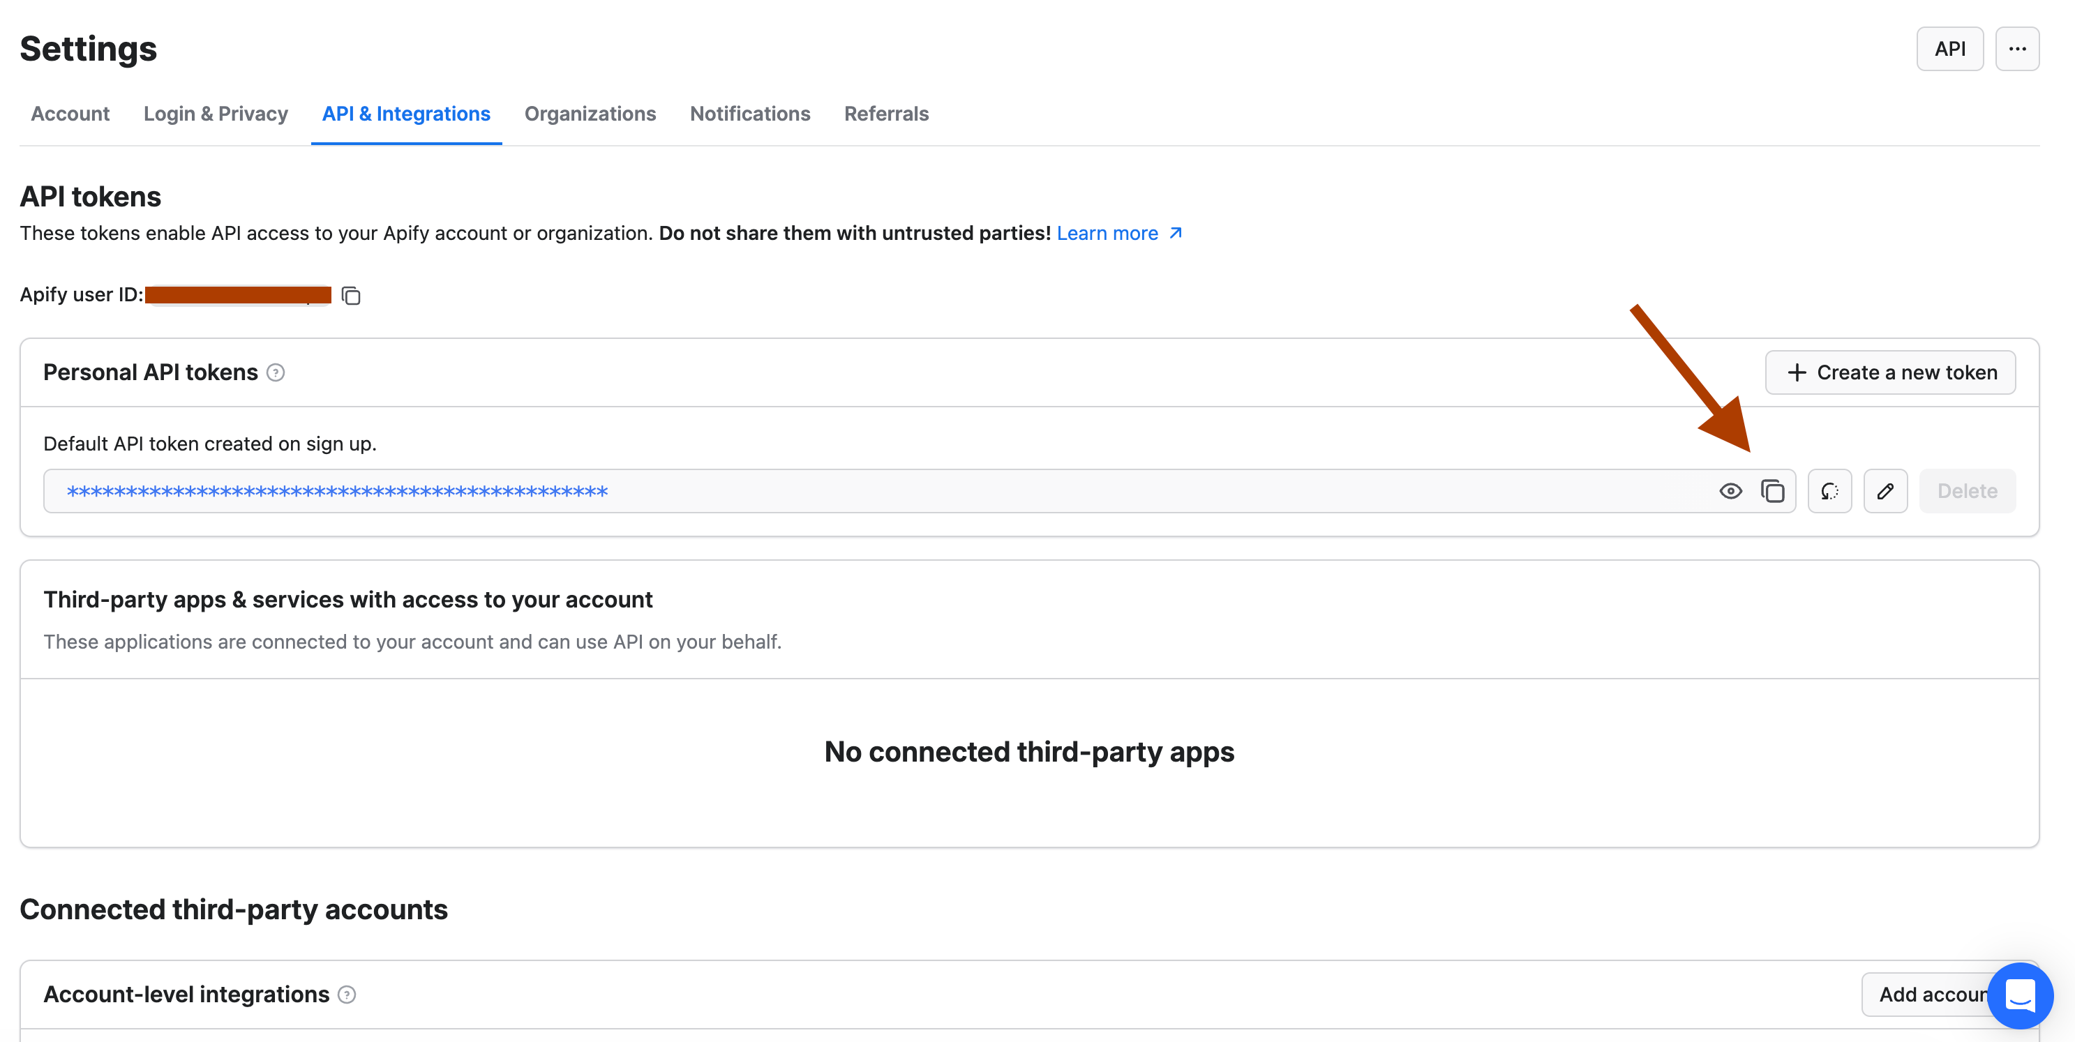Regenerate the default API token
Screen dimensions: 2075x1042
1829,491
